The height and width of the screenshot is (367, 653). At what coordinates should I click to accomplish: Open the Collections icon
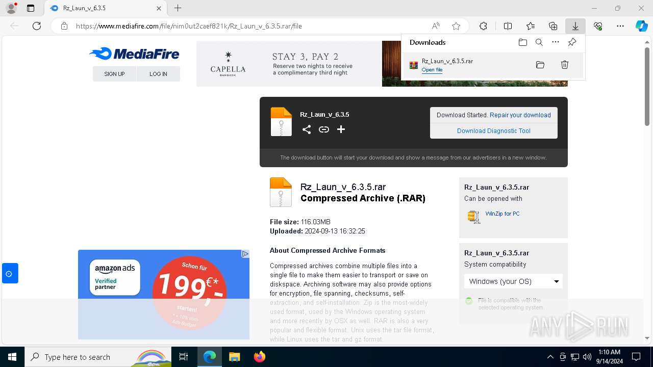[553, 26]
